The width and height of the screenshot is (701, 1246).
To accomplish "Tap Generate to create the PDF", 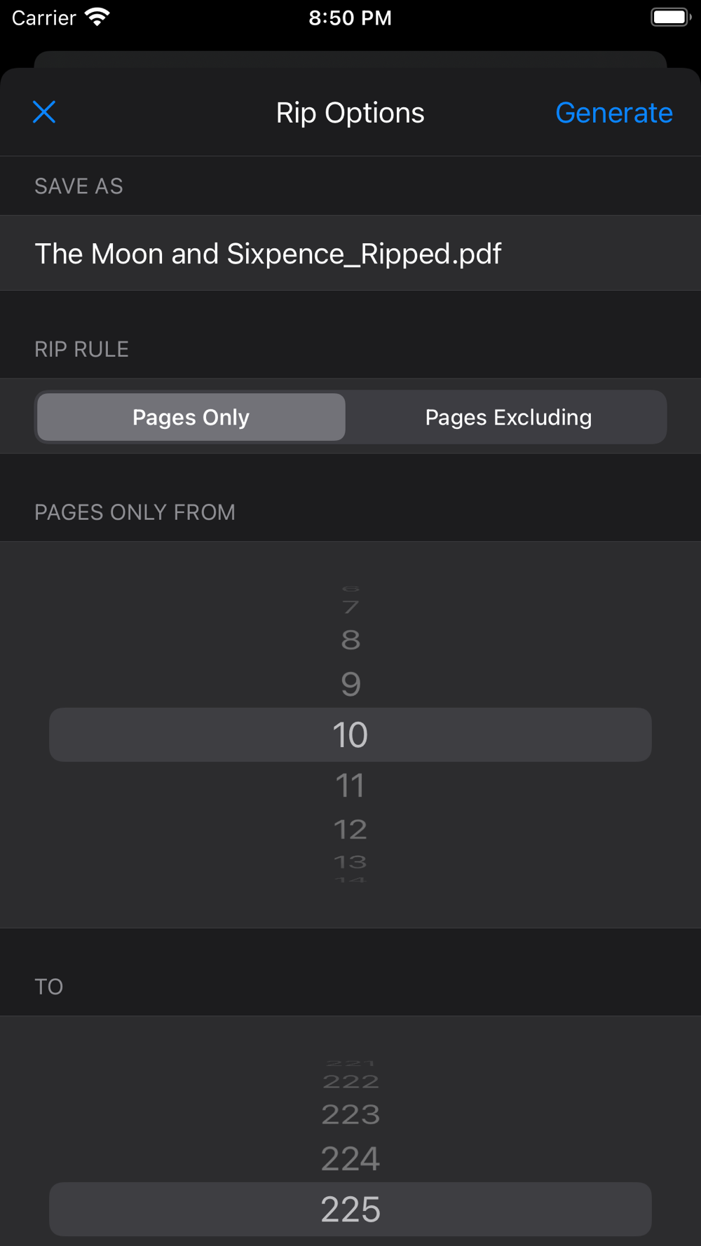I will [614, 113].
